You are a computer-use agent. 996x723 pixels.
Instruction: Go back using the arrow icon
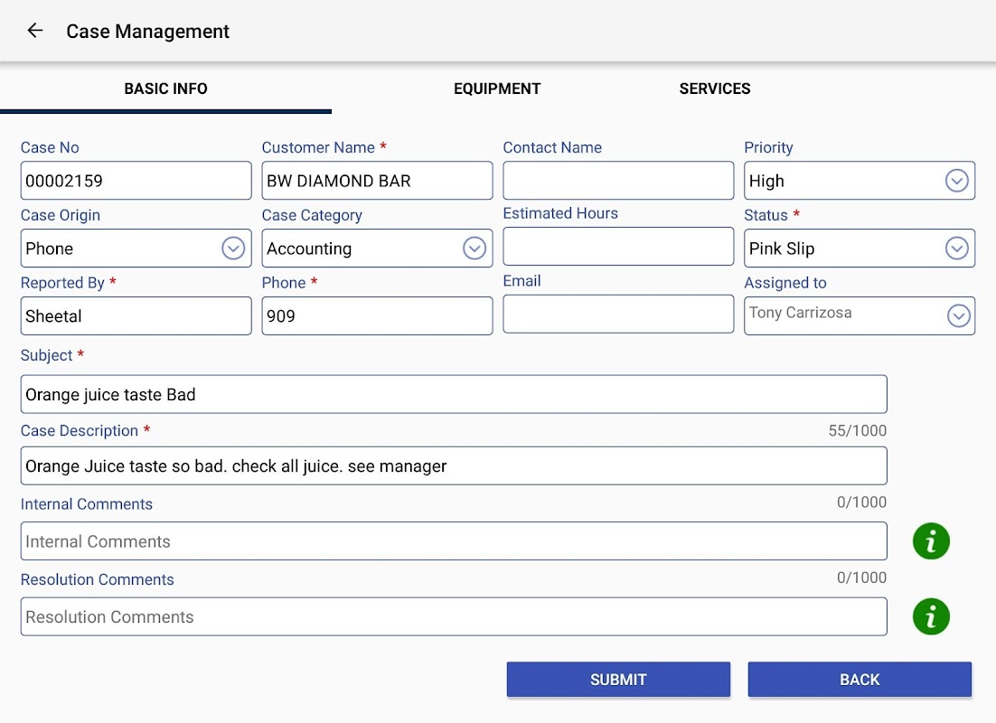[35, 31]
